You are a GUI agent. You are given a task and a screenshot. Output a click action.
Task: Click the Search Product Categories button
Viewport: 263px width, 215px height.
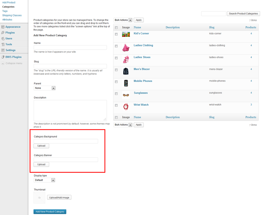243,14
